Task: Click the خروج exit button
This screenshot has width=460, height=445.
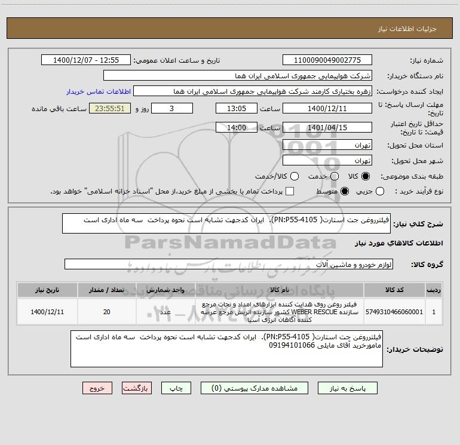Action: pyautogui.click(x=97, y=388)
